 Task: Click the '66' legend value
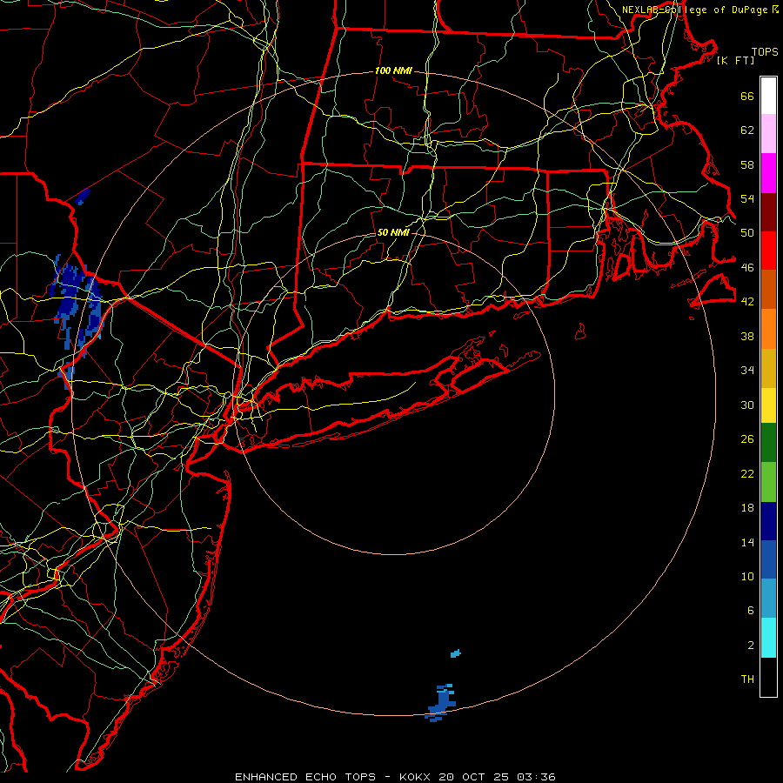click(x=747, y=97)
